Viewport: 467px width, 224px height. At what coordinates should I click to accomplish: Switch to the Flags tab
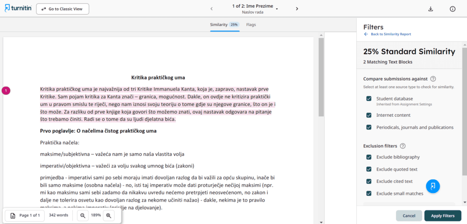pyautogui.click(x=251, y=25)
